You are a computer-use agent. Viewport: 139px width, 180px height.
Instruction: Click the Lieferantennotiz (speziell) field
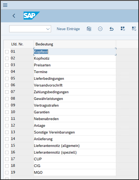tap(75, 152)
